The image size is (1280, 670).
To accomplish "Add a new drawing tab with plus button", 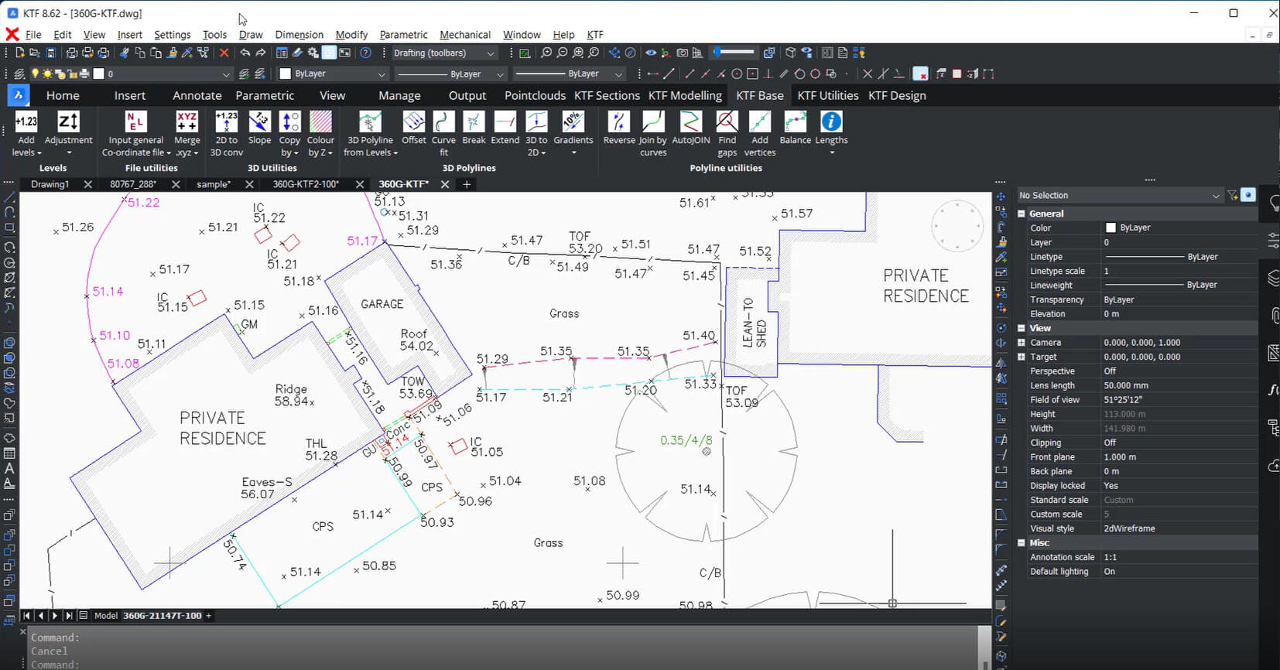I will (x=467, y=184).
